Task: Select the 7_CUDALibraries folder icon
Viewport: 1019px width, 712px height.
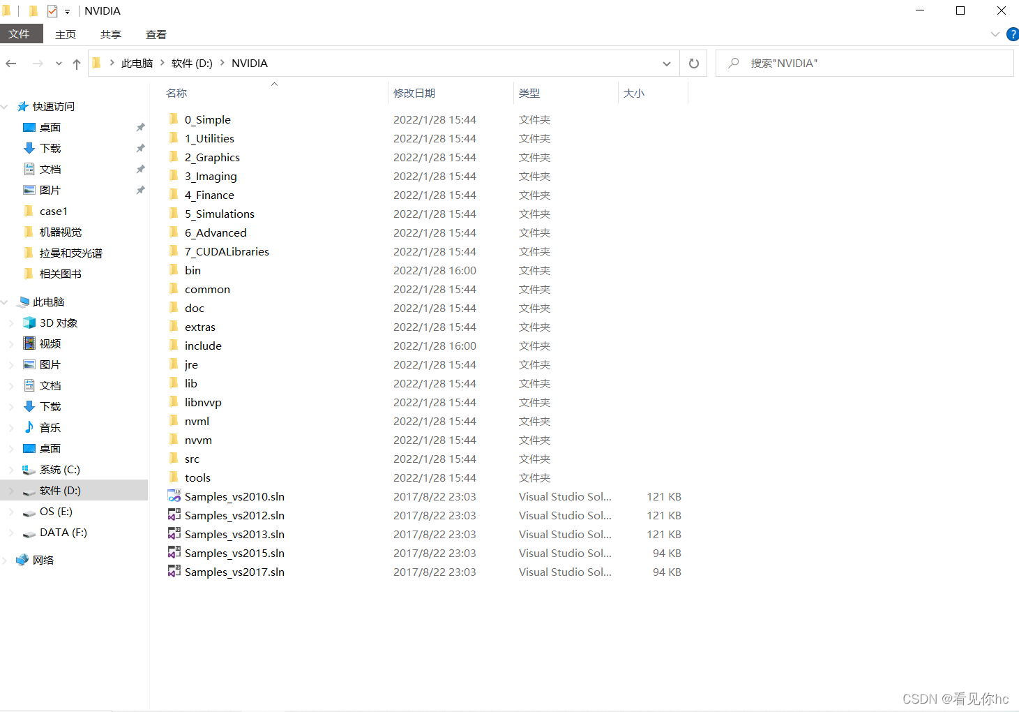Action: click(x=174, y=251)
